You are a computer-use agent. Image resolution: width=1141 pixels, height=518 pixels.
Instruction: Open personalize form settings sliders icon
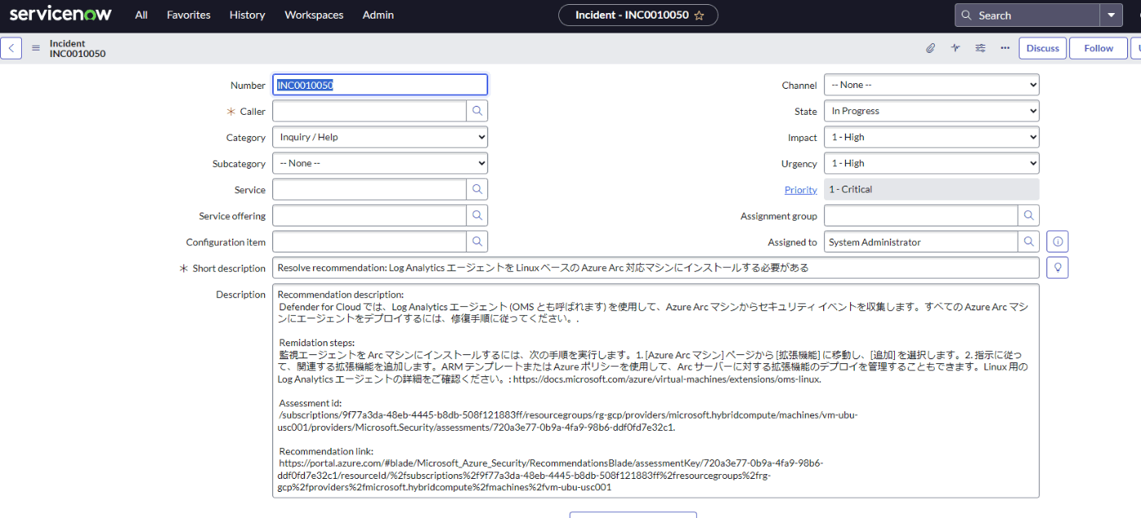[980, 48]
